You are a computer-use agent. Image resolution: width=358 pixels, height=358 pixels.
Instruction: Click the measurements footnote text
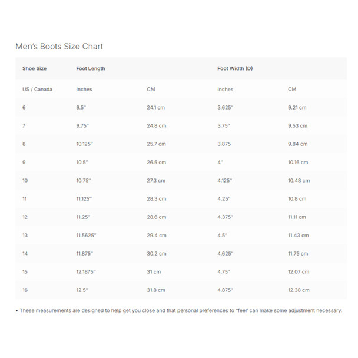179,310
